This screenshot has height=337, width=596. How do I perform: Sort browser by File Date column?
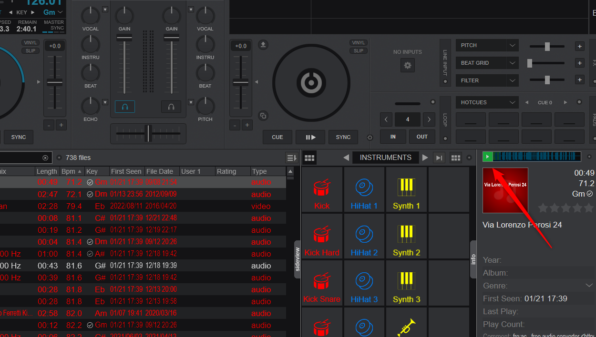click(162, 171)
